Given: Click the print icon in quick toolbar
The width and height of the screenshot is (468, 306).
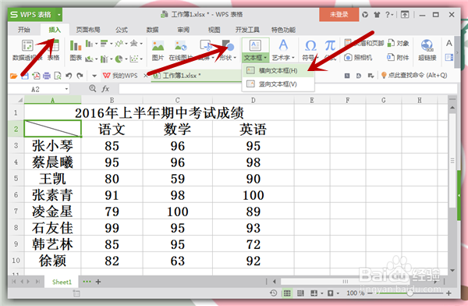Looking at the screenshot, I should pos(47,76).
